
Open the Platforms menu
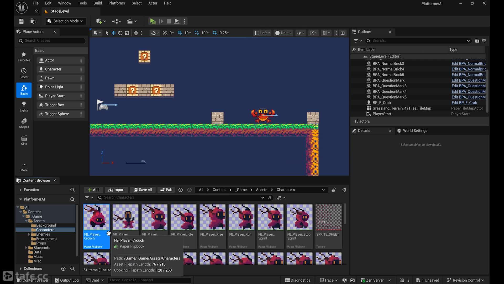117,3
